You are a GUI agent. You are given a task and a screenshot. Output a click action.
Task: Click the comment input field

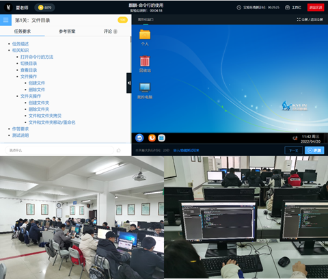click(x=59, y=150)
